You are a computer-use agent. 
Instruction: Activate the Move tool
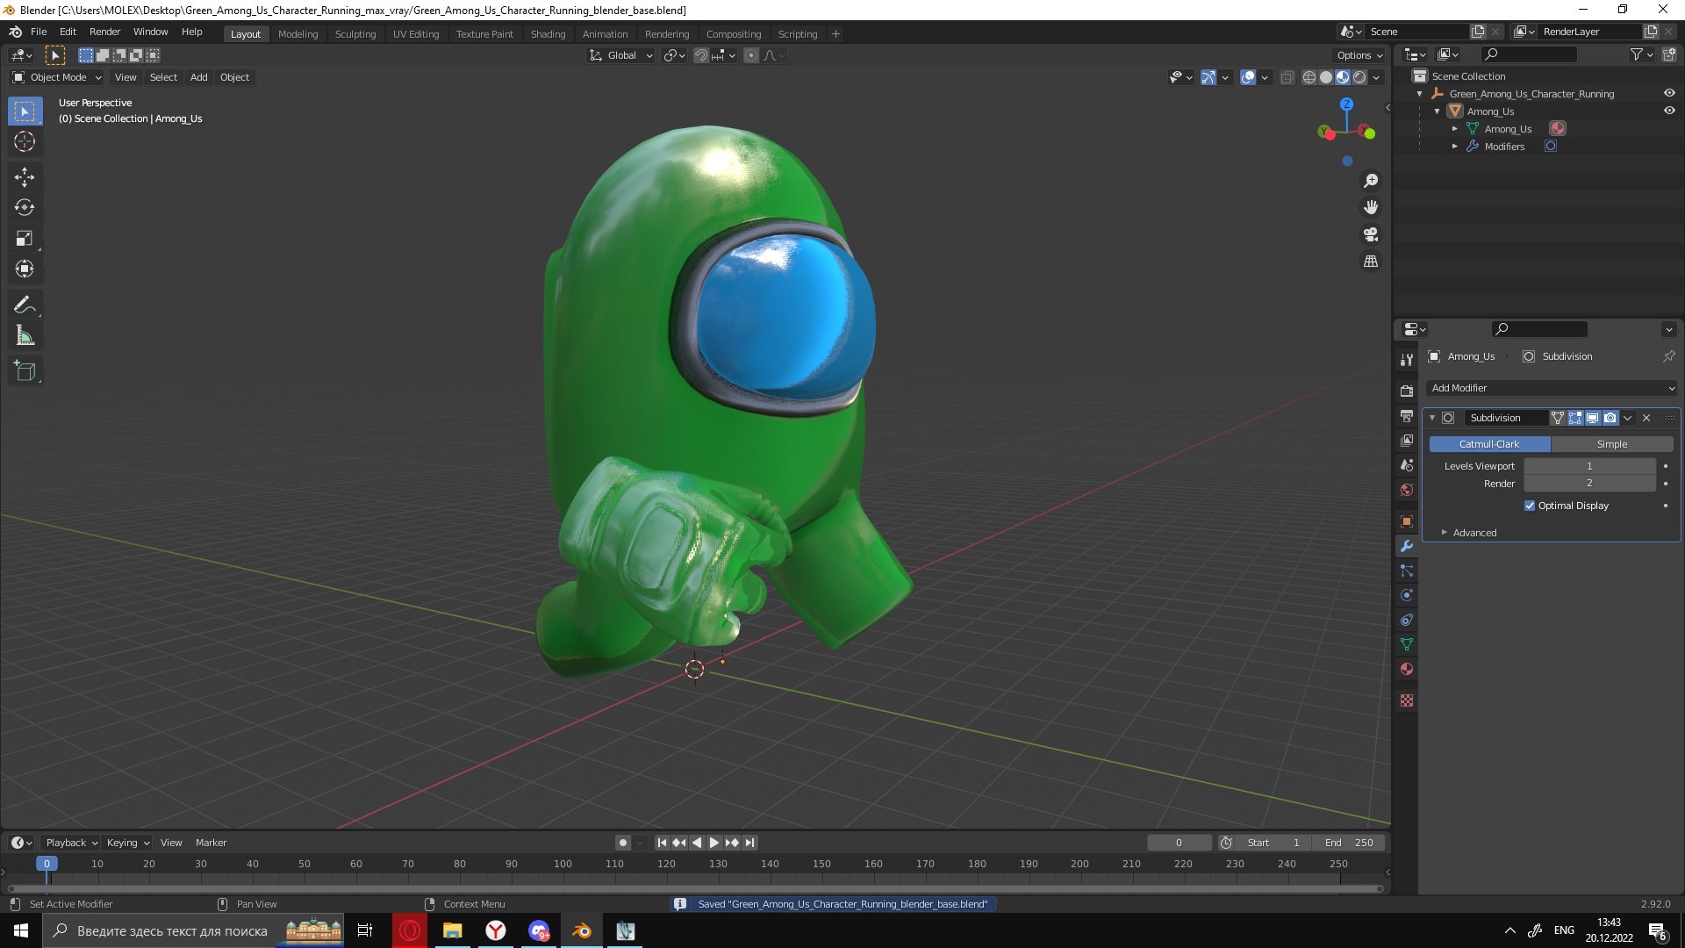point(25,177)
